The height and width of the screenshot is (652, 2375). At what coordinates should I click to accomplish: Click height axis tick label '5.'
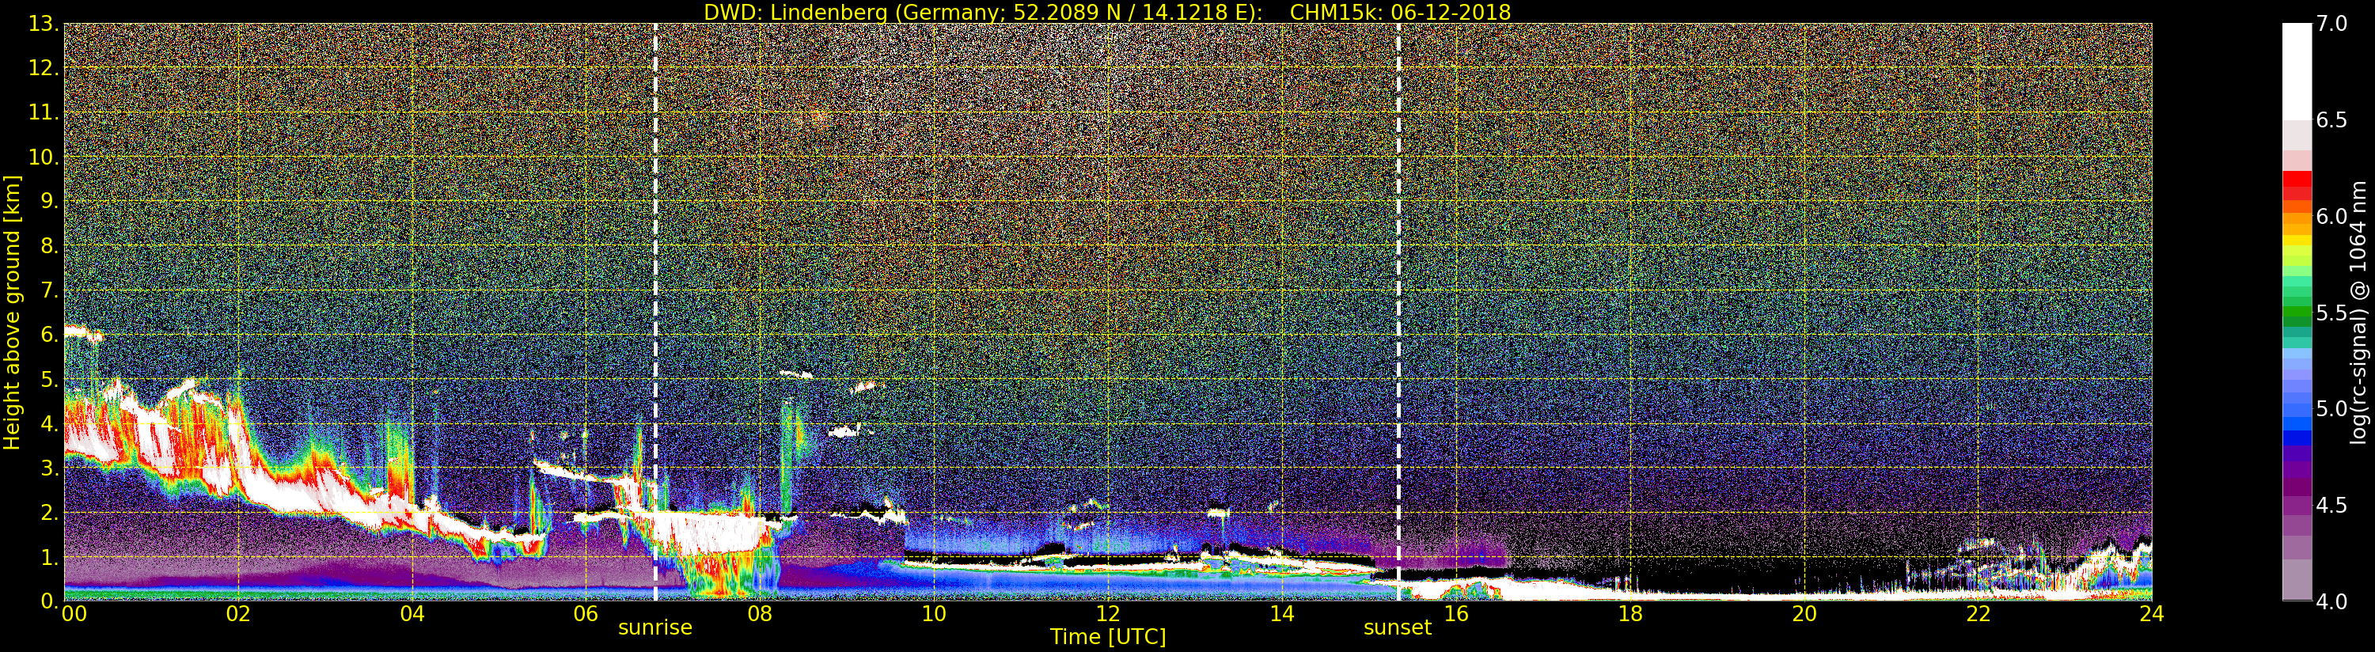coord(50,379)
